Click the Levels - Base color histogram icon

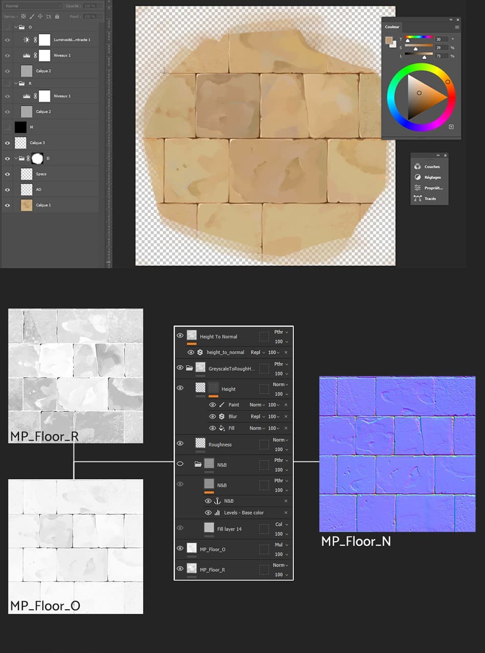217,513
